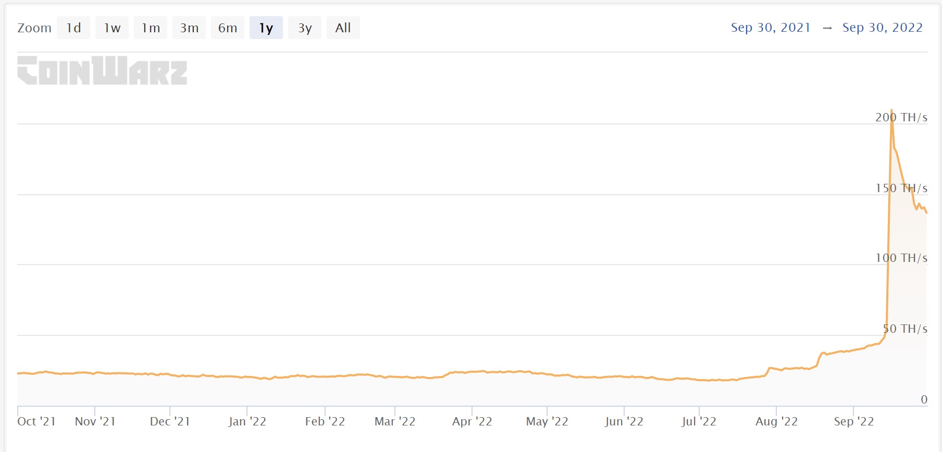This screenshot has width=942, height=452.
Task: Click the 'Oct '21' axis label
Action: tap(36, 421)
